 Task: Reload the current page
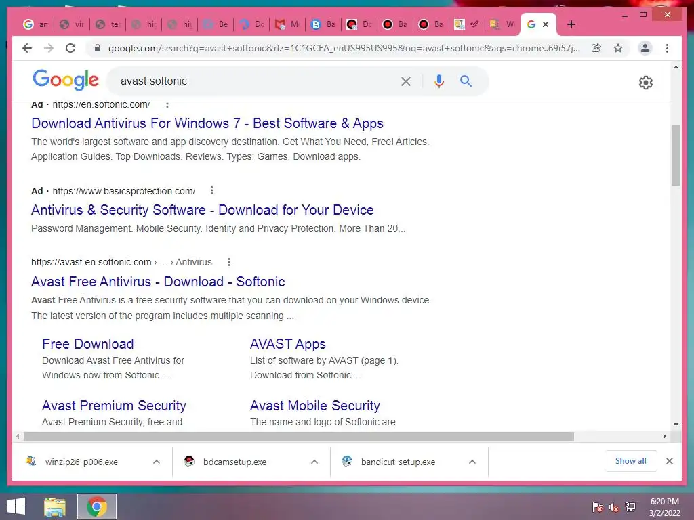pos(70,48)
